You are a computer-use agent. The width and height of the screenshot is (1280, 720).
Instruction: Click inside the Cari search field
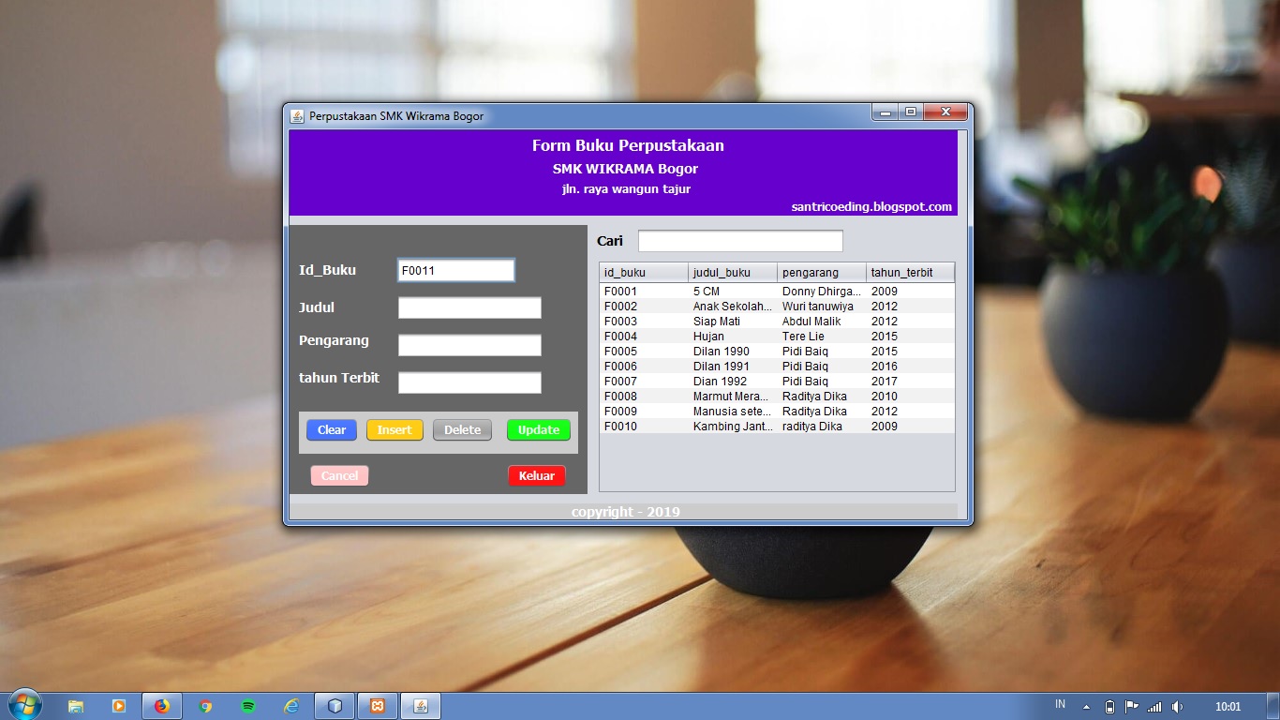pyautogui.click(x=739, y=240)
